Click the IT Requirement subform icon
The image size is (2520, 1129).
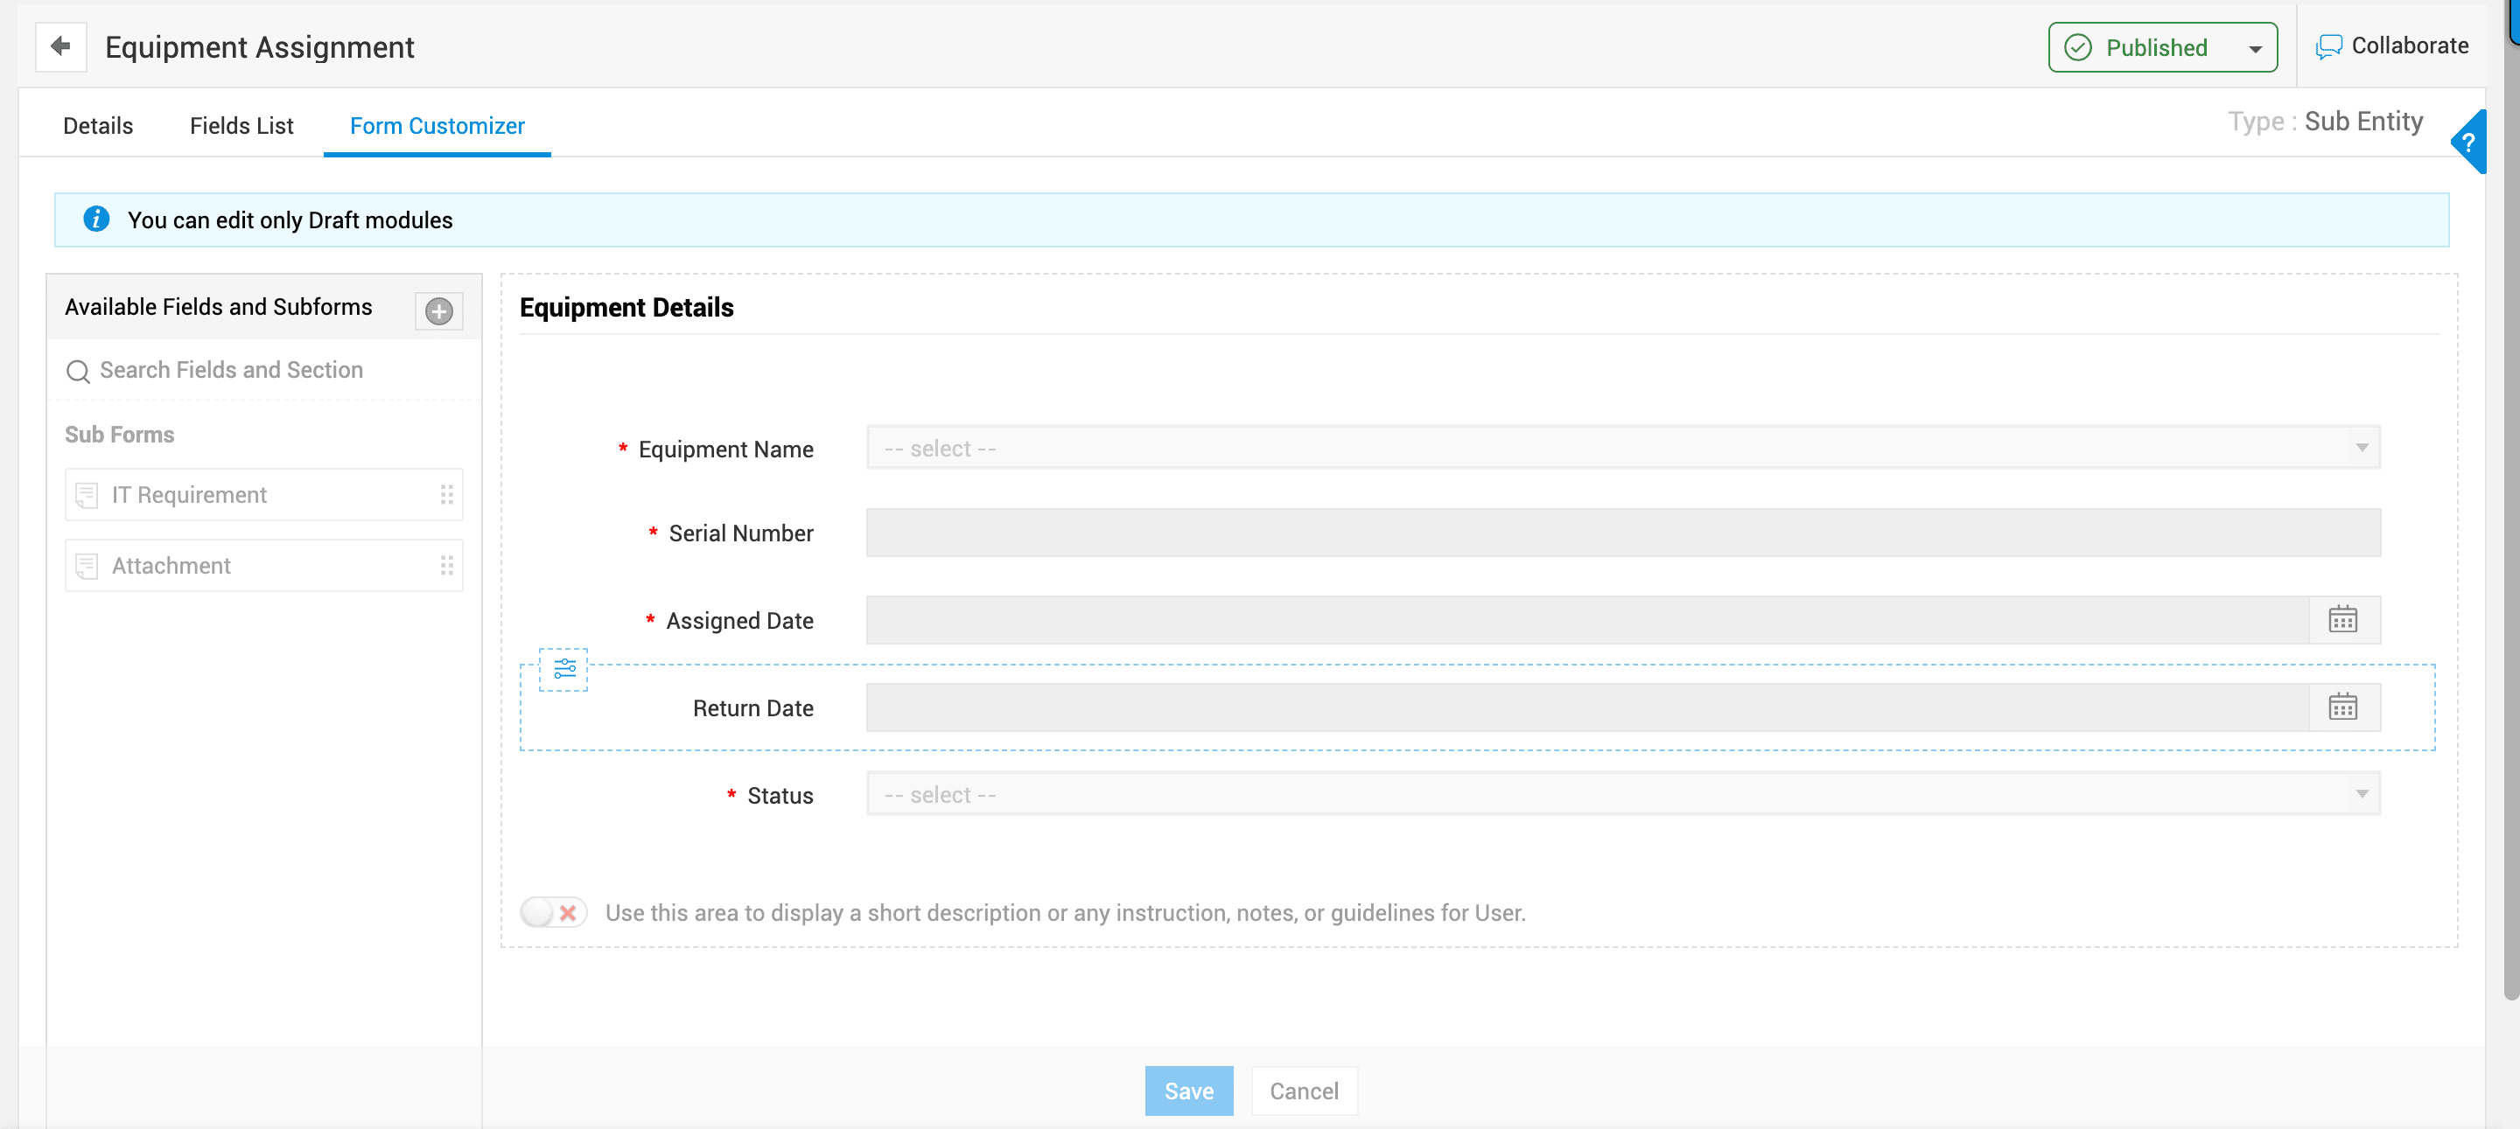coord(86,495)
